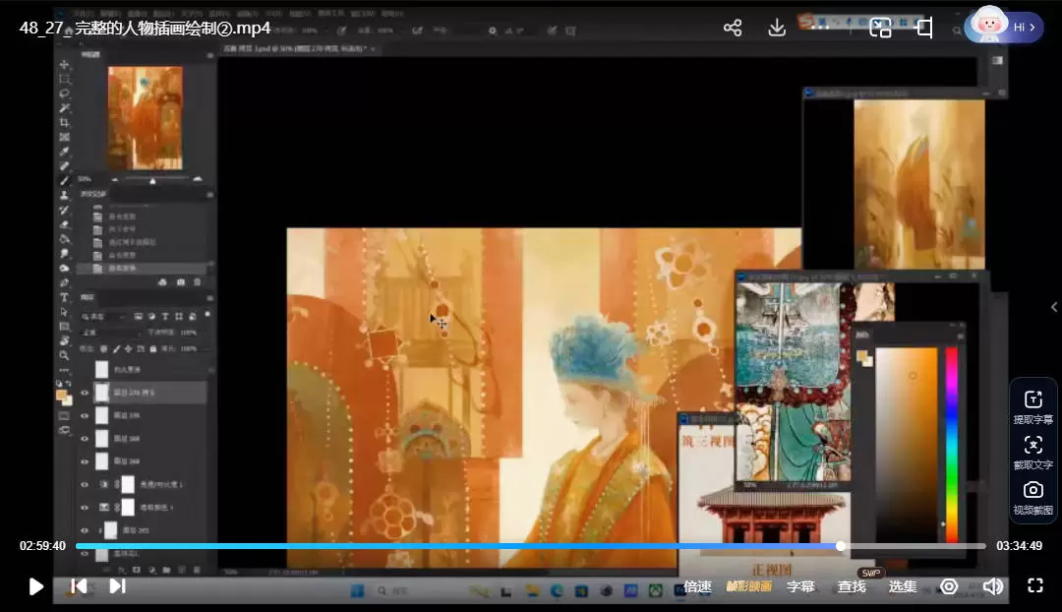Screen dimensions: 1062x612
Task: Click the video progress bar handle
Action: click(841, 546)
